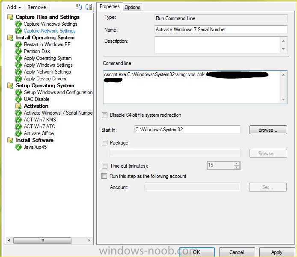This screenshot has width=297, height=257.
Task: Select the ACT Win7 ATO step
Action: [x=40, y=127]
